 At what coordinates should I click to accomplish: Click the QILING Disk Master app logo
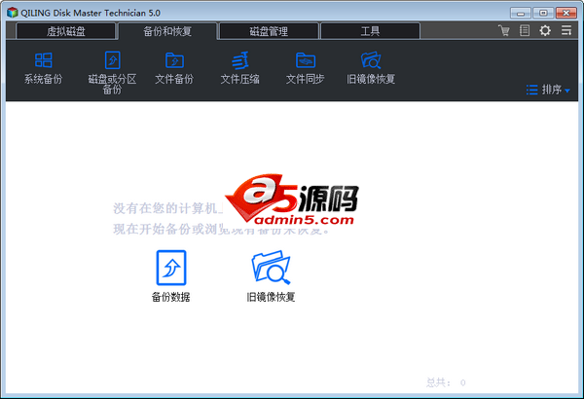[x=13, y=13]
